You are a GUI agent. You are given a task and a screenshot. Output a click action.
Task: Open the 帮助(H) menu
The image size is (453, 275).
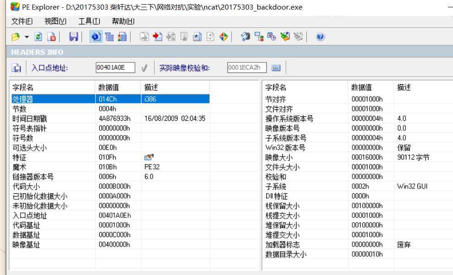[123, 21]
